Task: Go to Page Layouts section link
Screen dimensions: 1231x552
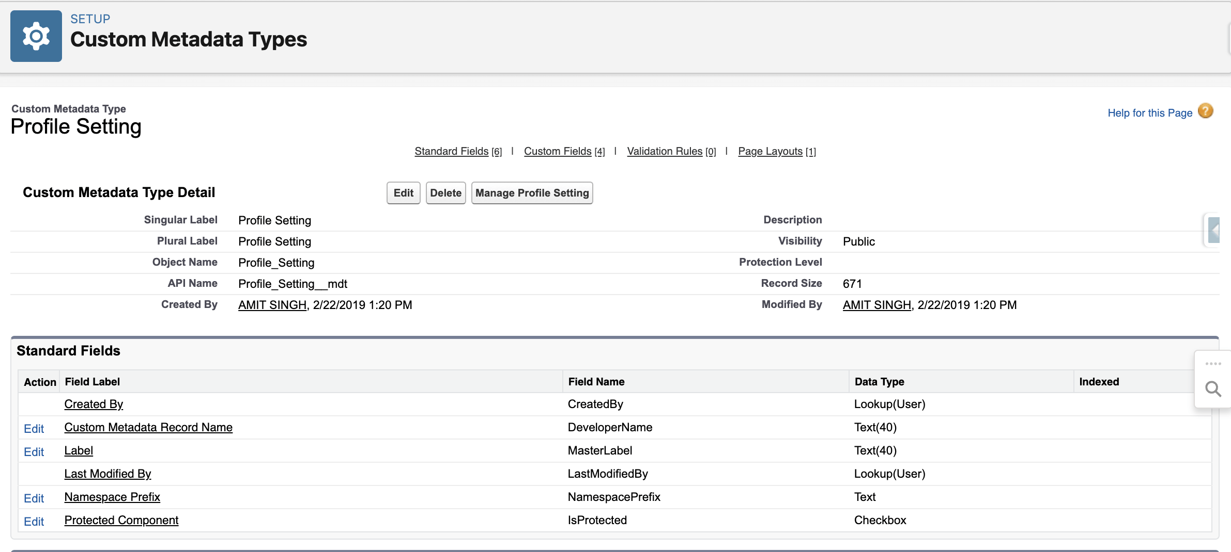Action: click(x=770, y=151)
